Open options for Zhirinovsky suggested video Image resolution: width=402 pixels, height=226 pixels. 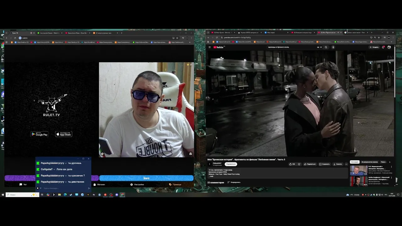pyautogui.click(x=391, y=167)
